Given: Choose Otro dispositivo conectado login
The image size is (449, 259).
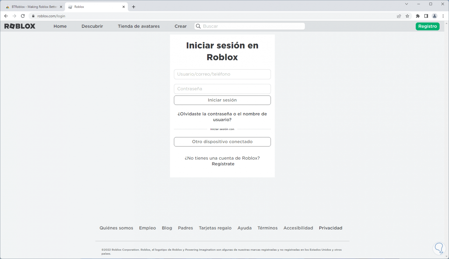Looking at the screenshot, I should point(222,142).
